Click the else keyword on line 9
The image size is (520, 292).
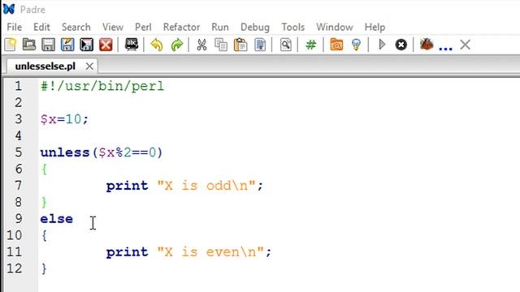(56, 219)
